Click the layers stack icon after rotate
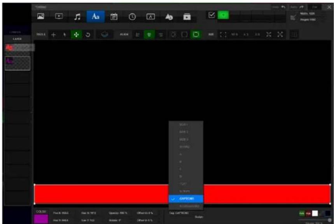This screenshot has width=334, height=224. [105, 34]
